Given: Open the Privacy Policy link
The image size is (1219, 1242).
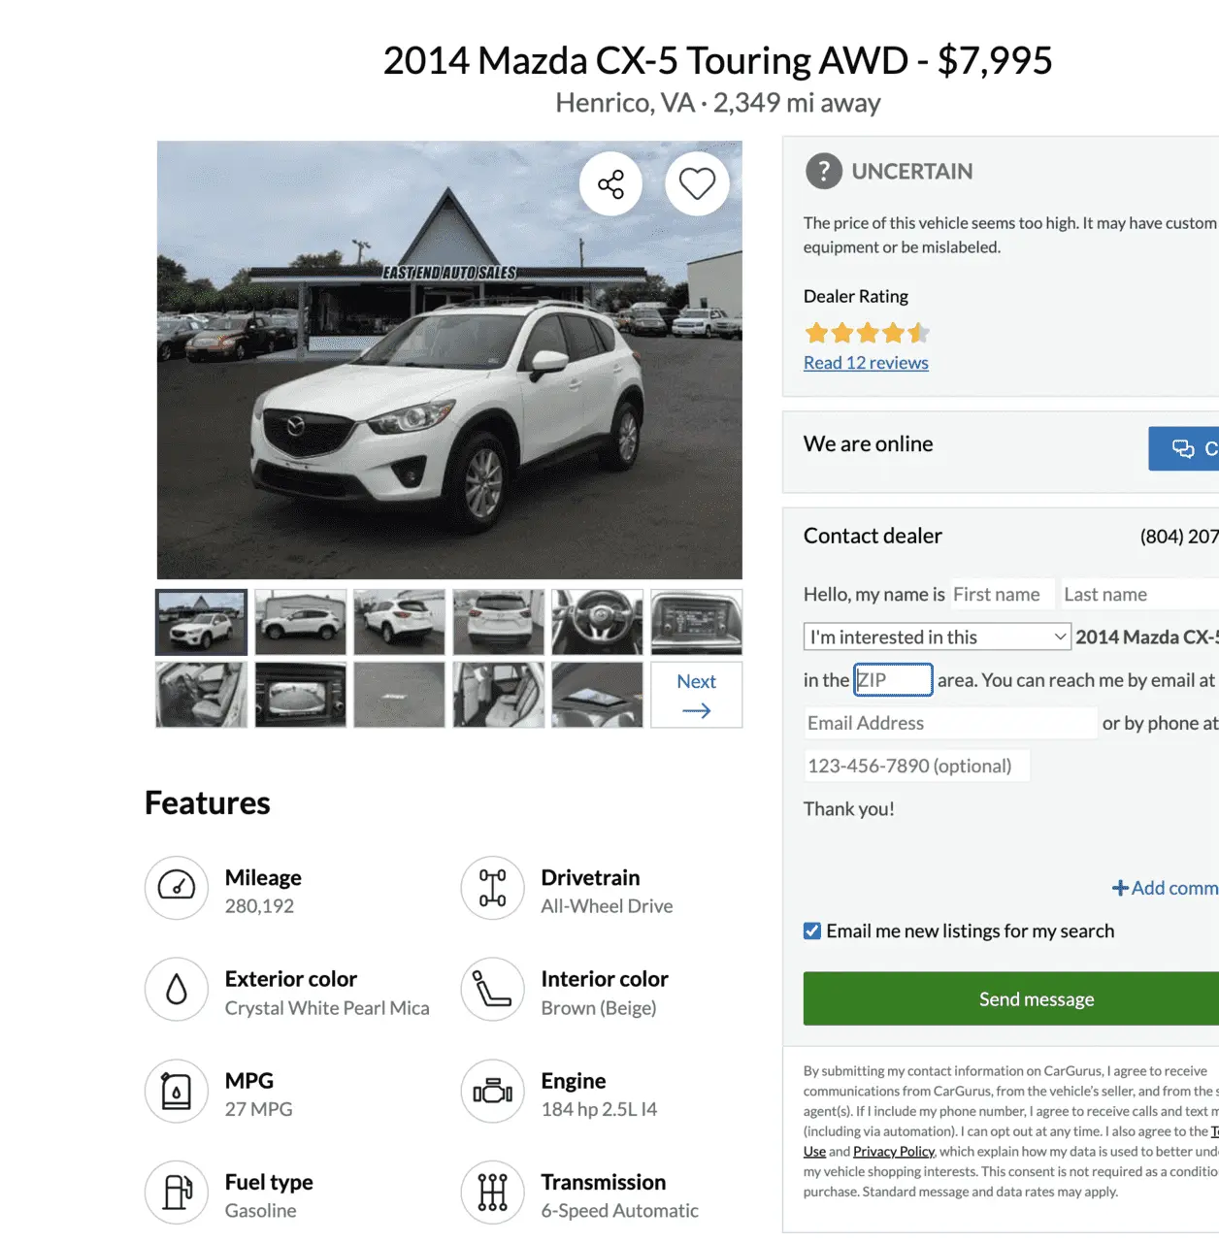Looking at the screenshot, I should point(894,1152).
